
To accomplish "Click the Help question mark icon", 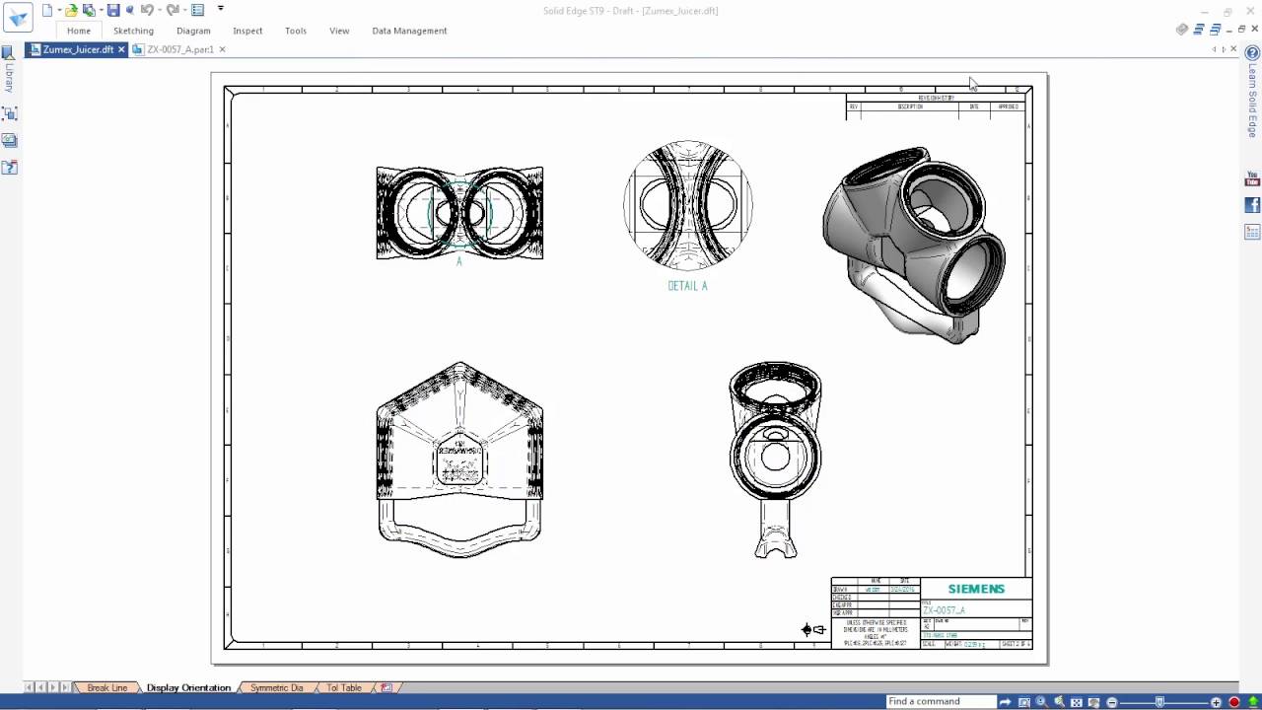I will coord(1252,52).
